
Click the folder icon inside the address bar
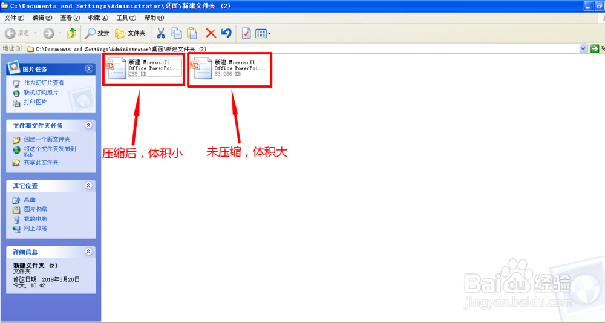pyautogui.click(x=30, y=49)
